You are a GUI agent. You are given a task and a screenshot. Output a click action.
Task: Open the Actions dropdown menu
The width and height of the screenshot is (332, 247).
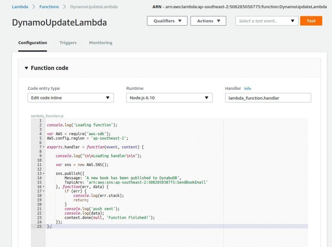click(208, 21)
